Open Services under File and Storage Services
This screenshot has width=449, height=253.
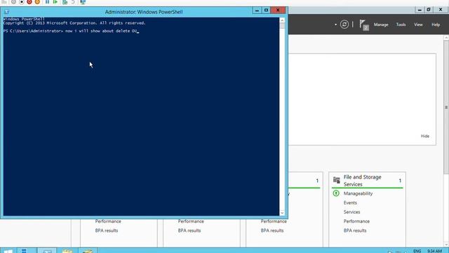coord(351,212)
